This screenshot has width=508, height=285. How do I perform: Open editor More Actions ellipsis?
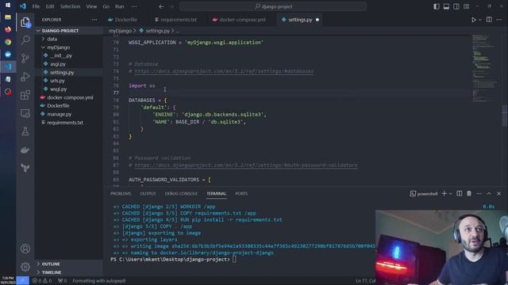(x=499, y=20)
